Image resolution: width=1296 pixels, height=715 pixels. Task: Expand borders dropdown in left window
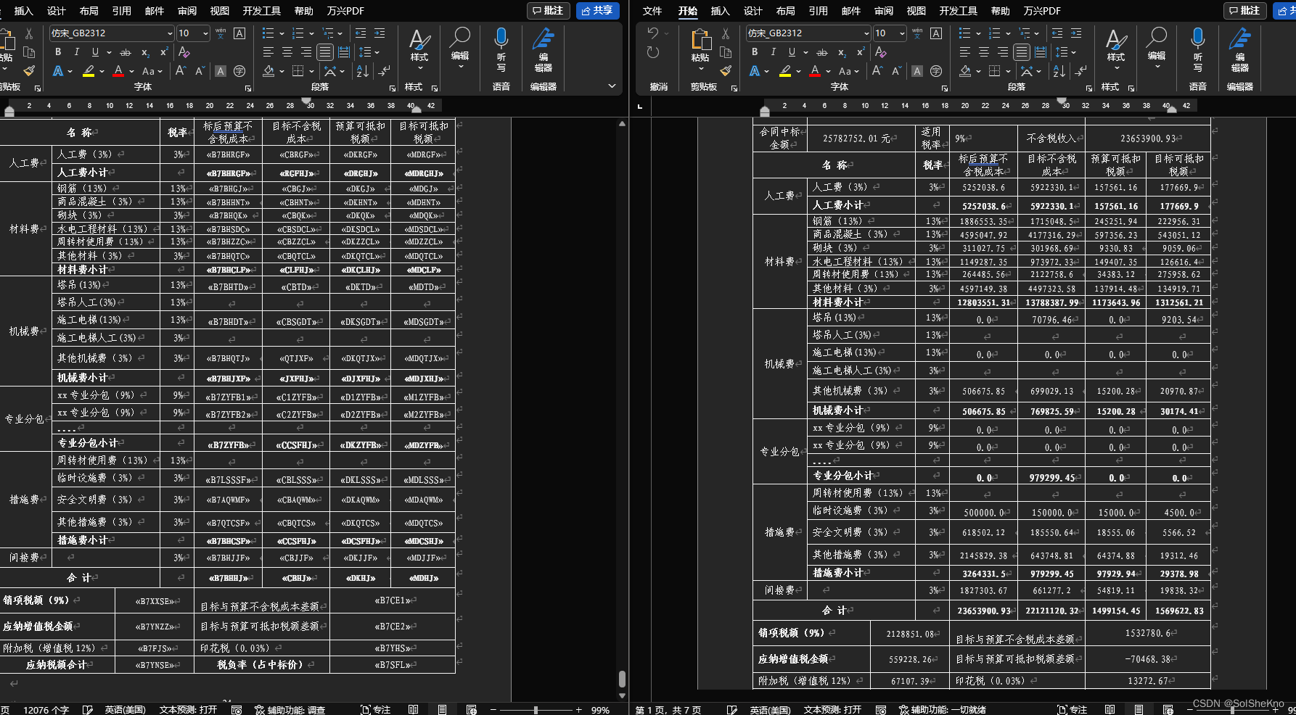311,71
